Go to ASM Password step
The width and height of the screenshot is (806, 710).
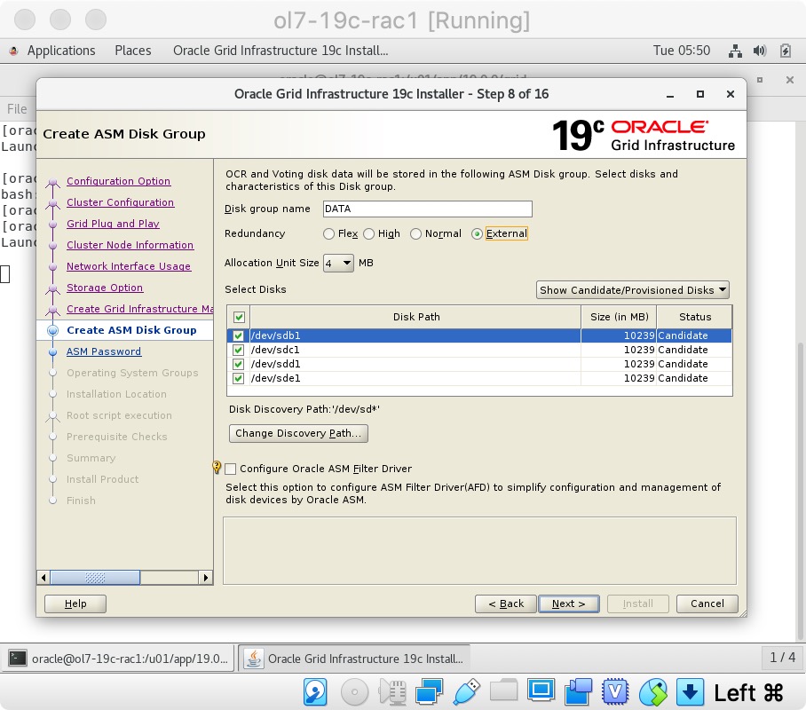tap(103, 351)
